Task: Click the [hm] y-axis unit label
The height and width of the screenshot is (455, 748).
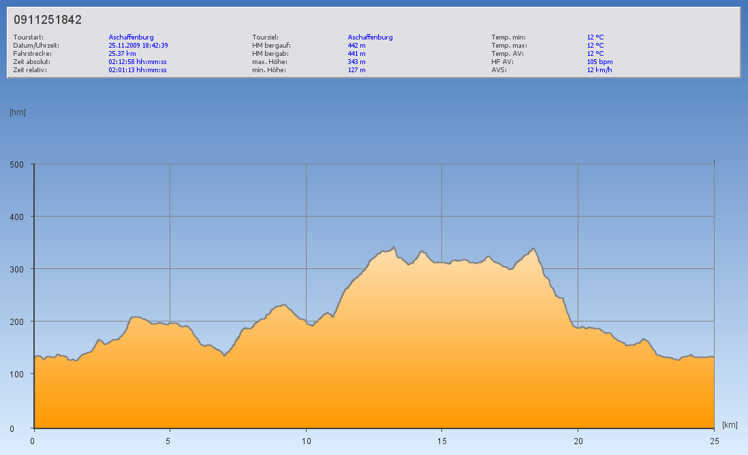Action: point(18,112)
